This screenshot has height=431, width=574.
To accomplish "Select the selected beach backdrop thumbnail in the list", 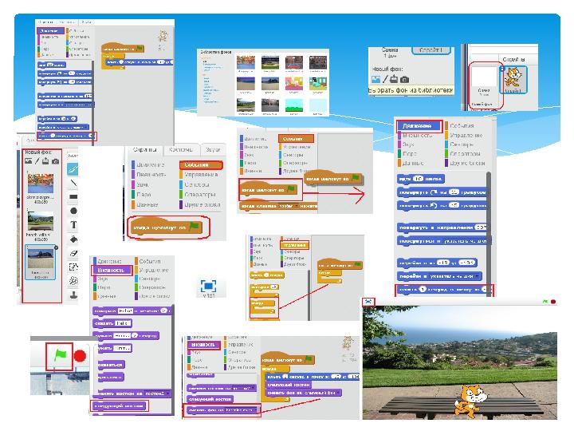I will (x=41, y=259).
